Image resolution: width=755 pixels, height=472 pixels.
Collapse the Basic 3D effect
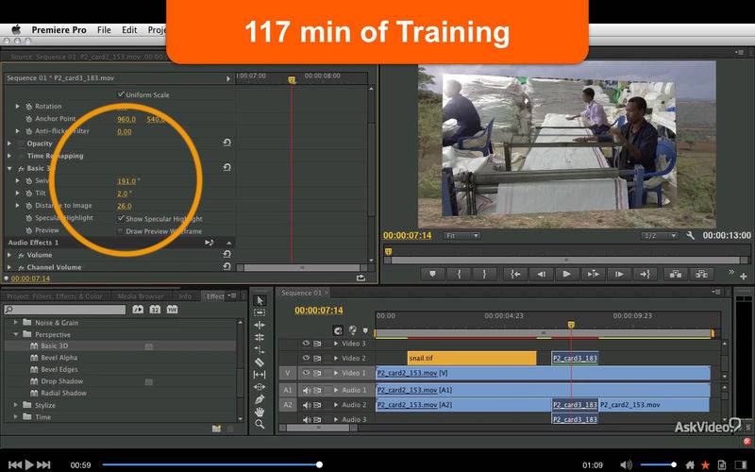(x=9, y=168)
